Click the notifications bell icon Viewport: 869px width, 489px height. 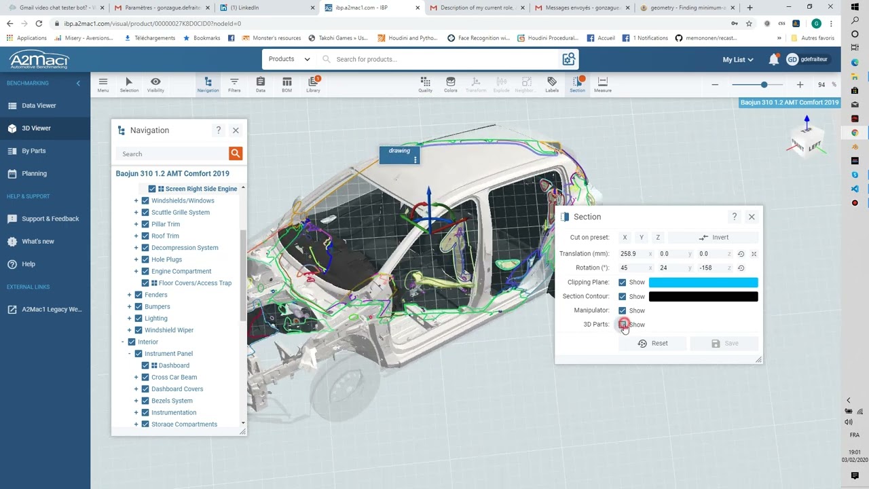coord(773,60)
